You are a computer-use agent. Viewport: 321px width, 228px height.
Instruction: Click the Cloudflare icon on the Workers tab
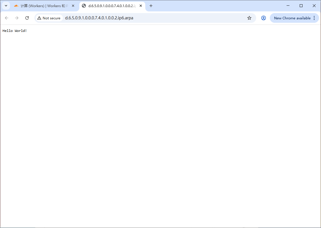16,5
